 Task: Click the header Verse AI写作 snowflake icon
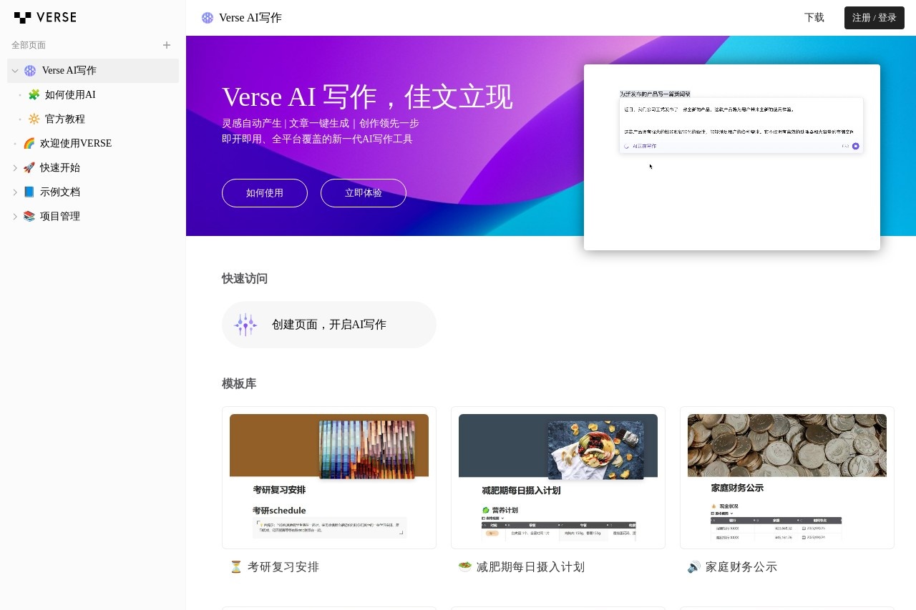click(208, 18)
